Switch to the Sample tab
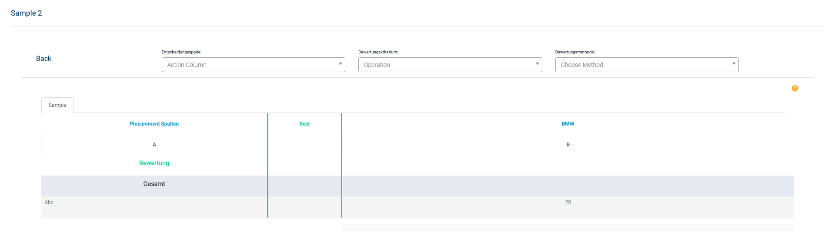This screenshot has width=835, height=232. click(57, 105)
